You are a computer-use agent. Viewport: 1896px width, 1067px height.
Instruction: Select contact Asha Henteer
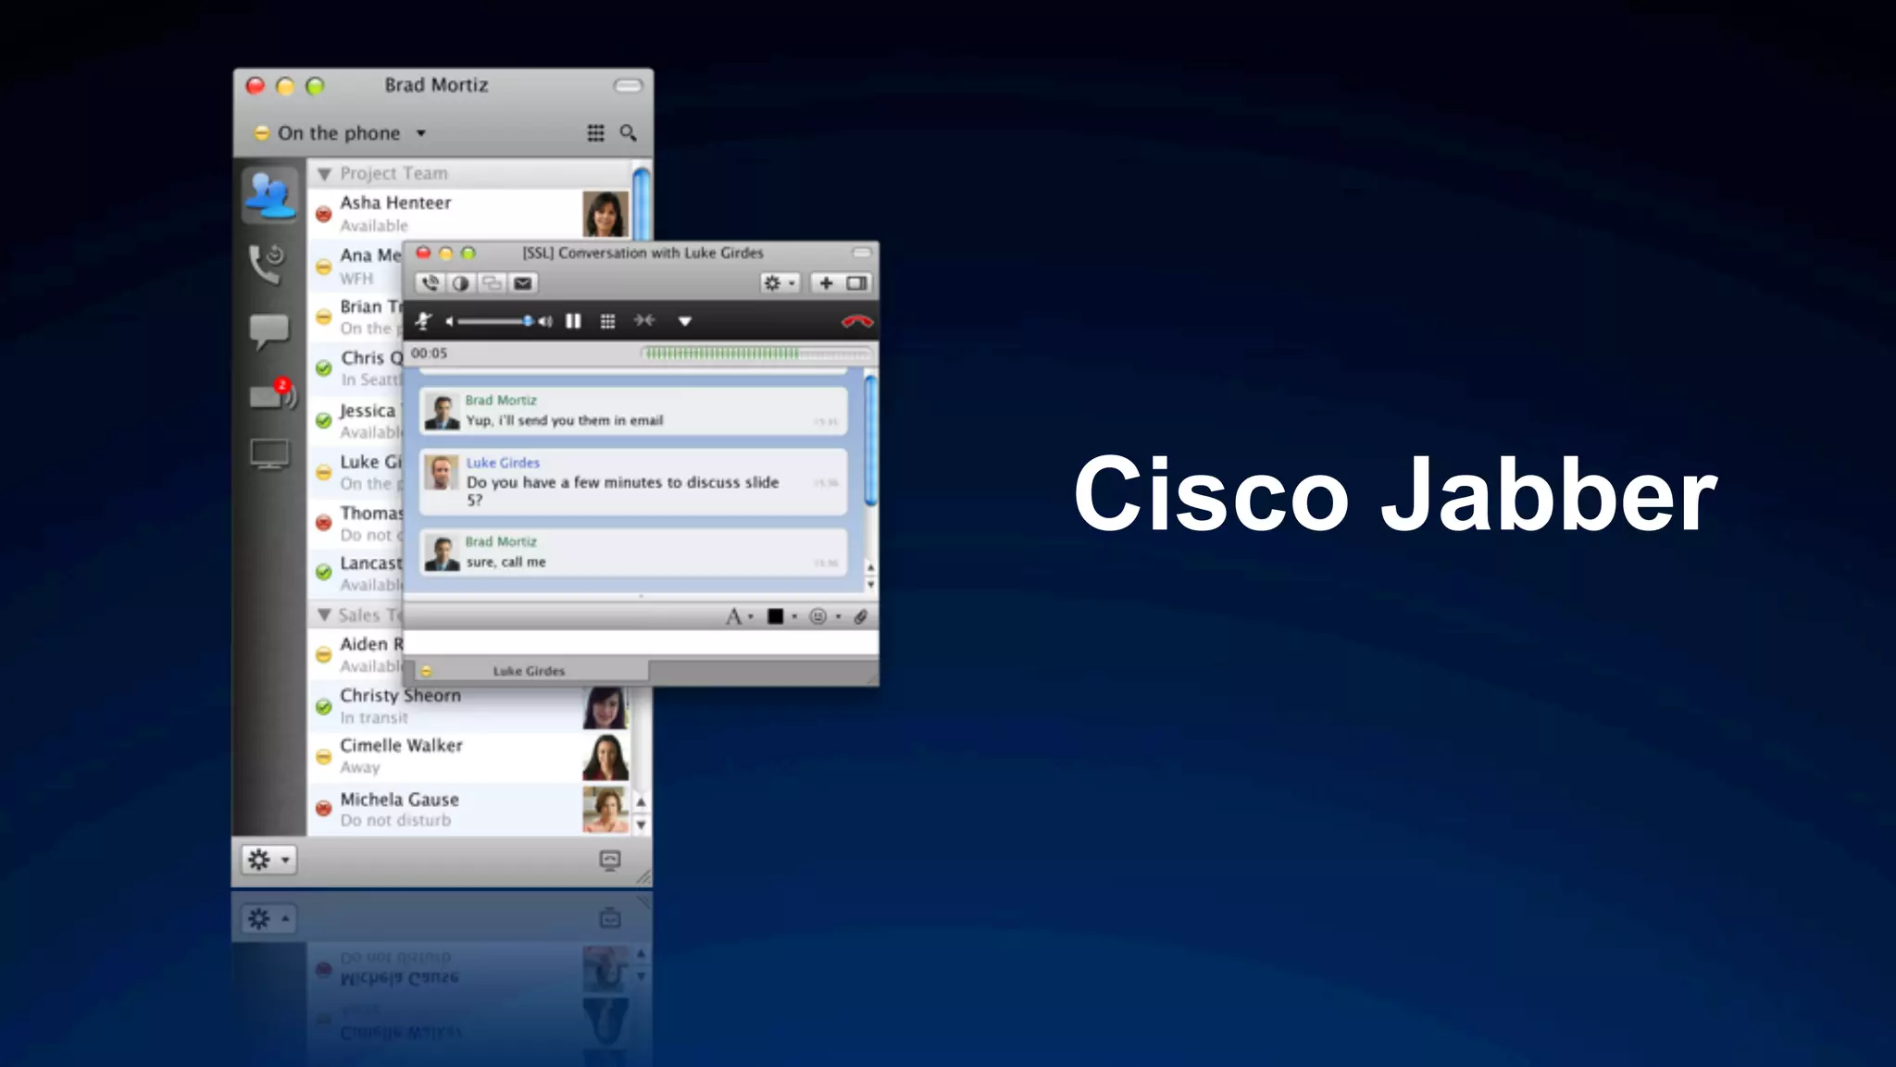[x=468, y=214]
